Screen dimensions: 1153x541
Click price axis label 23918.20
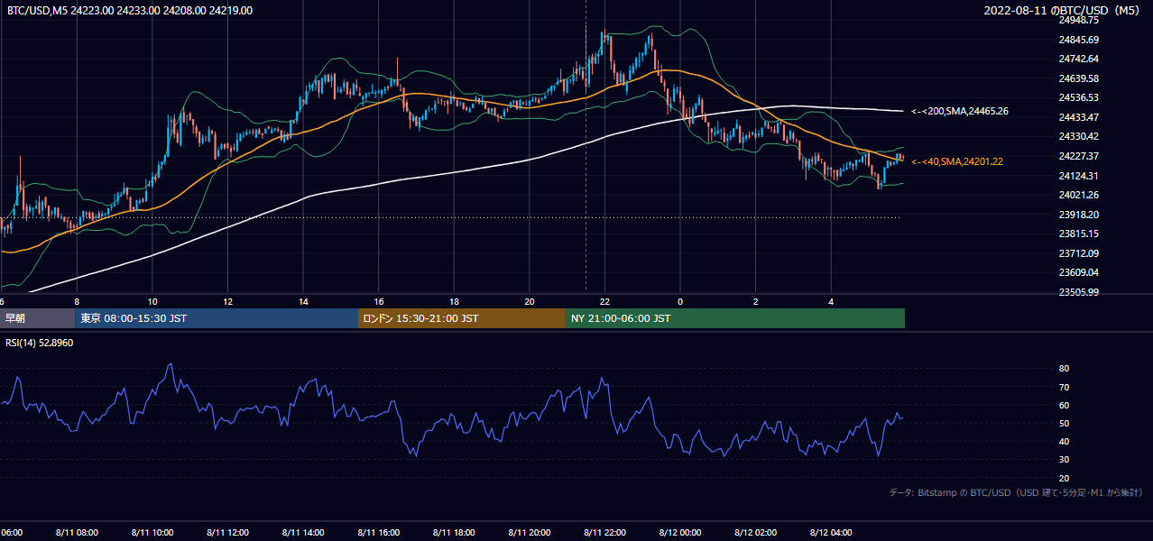point(1079,215)
